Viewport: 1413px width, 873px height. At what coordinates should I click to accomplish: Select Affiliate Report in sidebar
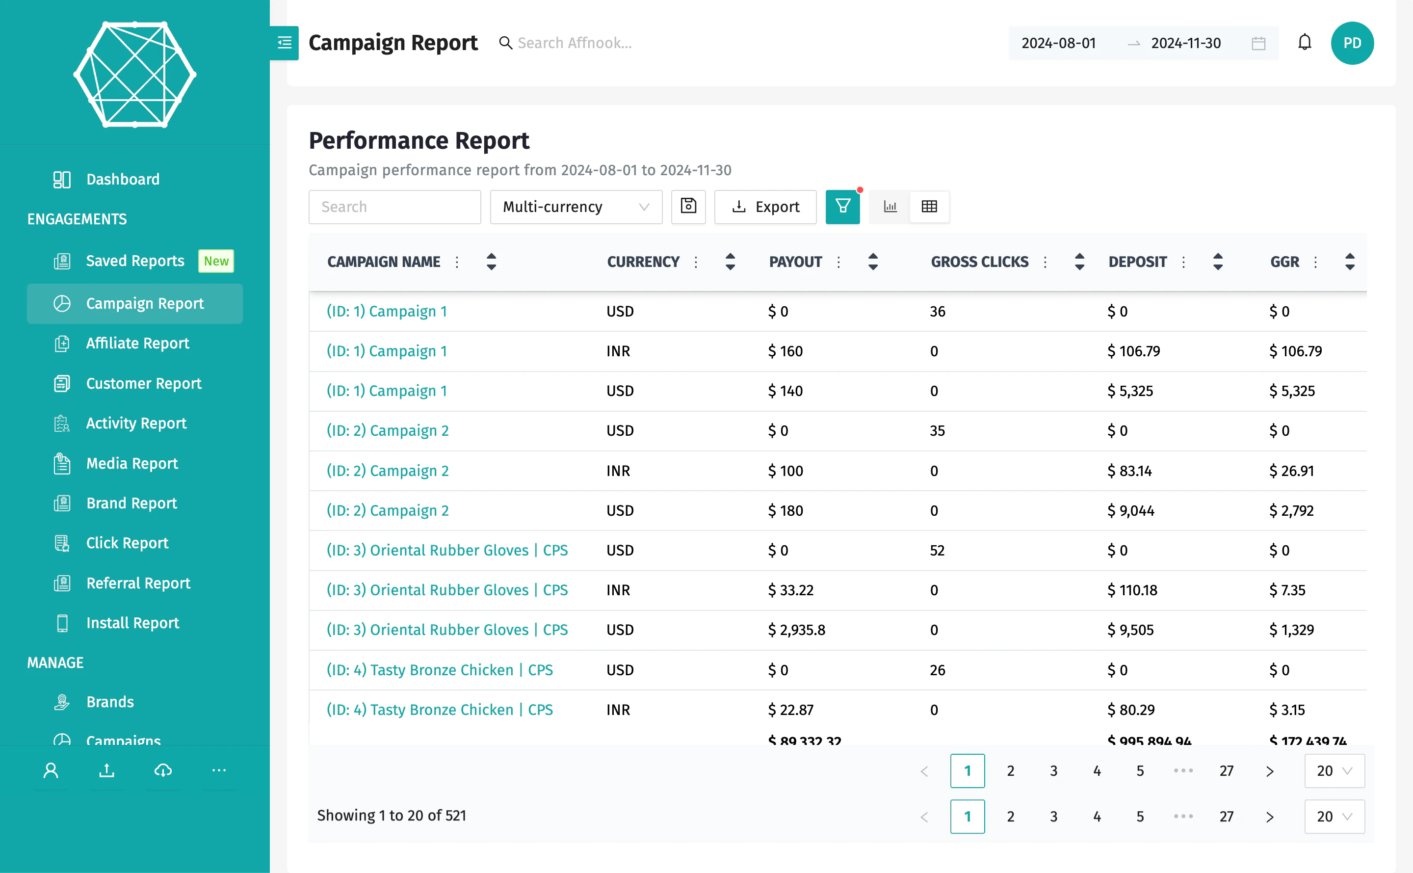[137, 343]
